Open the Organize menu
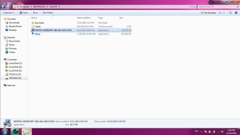The image size is (240, 135). (8, 13)
